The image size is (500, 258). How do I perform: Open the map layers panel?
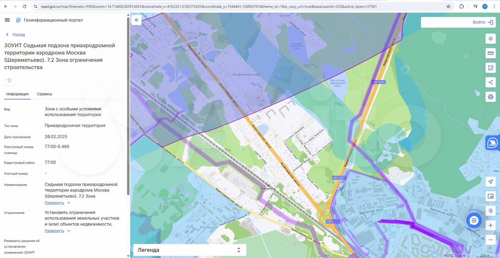(491, 39)
